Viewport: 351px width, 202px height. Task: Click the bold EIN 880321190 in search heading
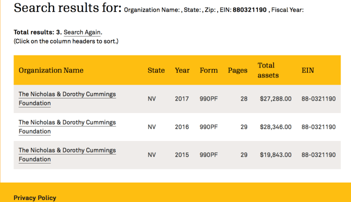(249, 9)
